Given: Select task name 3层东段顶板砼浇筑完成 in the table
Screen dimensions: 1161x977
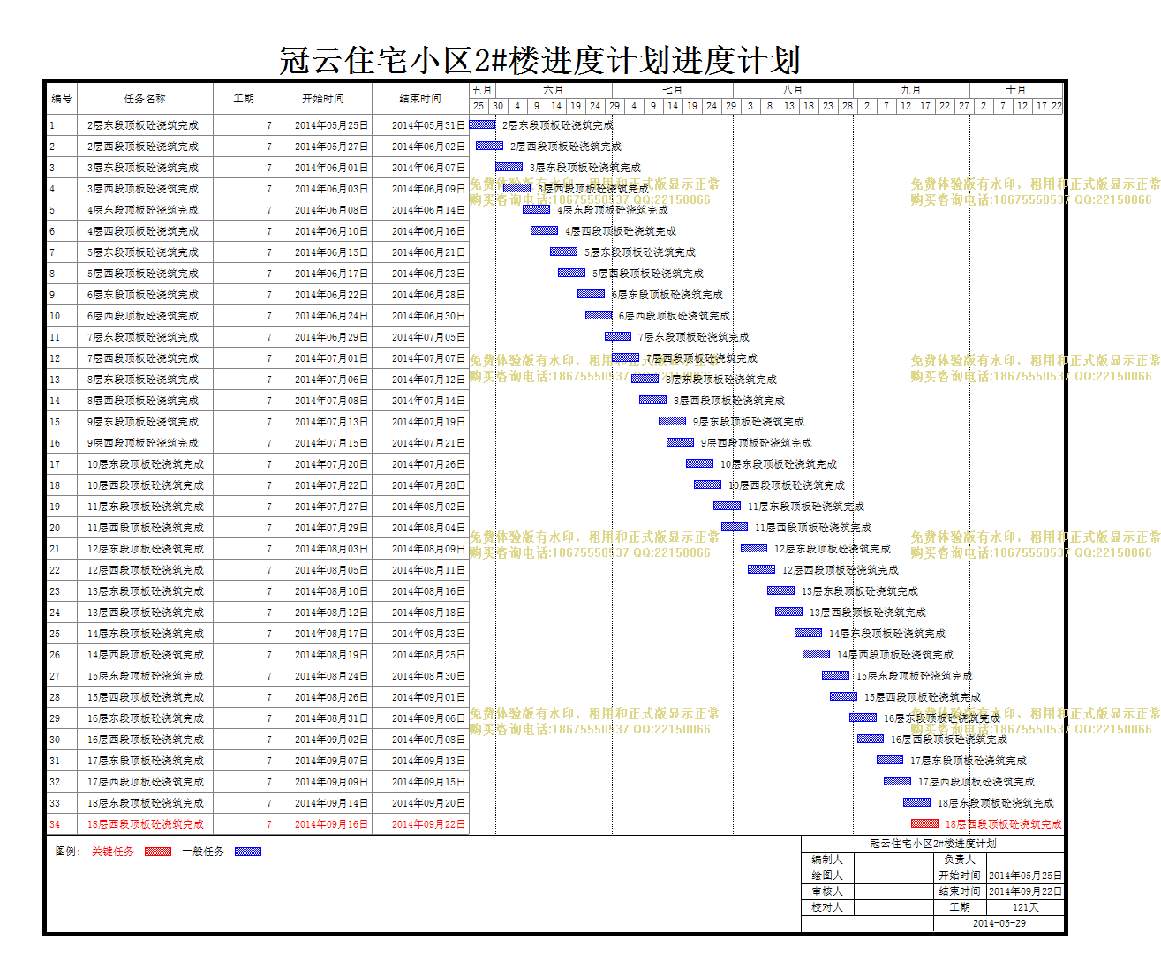Looking at the screenshot, I should pos(142,168).
